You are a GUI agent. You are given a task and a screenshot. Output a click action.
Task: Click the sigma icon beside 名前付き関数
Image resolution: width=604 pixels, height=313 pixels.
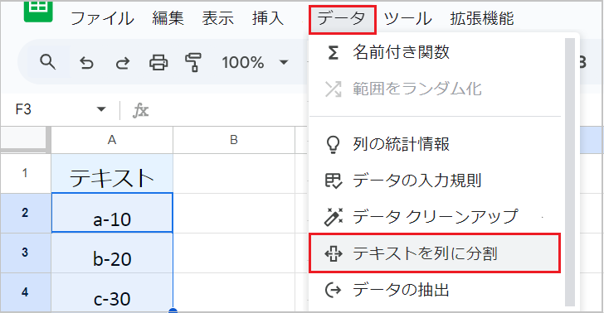coord(333,53)
